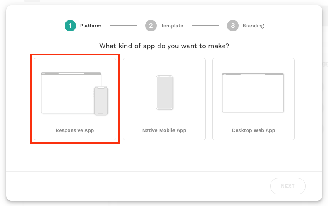Click the address bar in Desktop Web App graphic

coord(253,74)
